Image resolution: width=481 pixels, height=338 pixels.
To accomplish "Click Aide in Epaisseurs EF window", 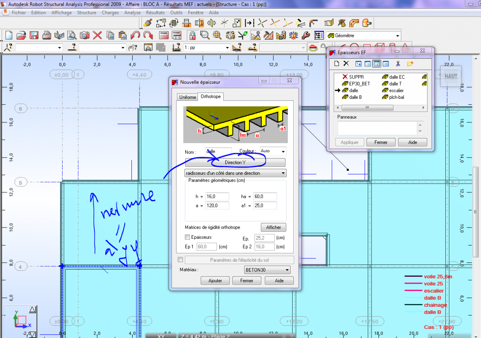I will click(x=412, y=142).
